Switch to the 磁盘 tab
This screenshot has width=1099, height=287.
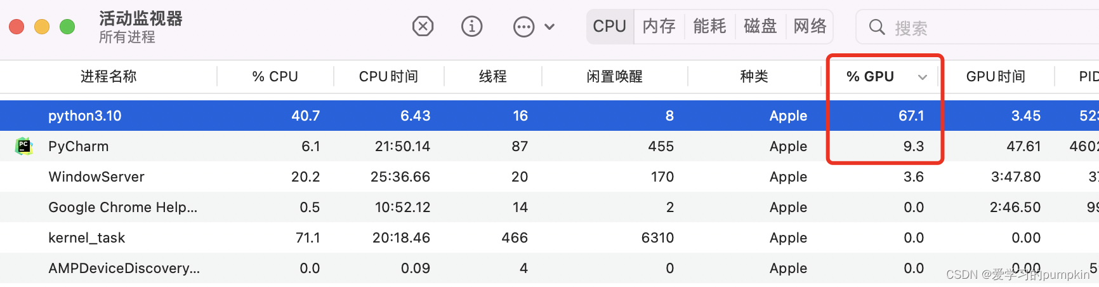pyautogui.click(x=760, y=26)
